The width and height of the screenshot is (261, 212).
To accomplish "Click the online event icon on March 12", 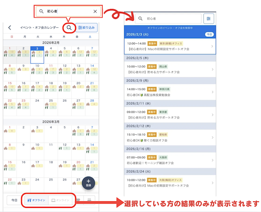I will 60,148.
